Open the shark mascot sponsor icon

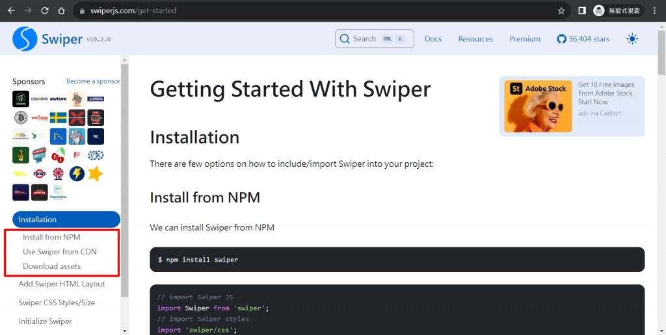click(77, 136)
